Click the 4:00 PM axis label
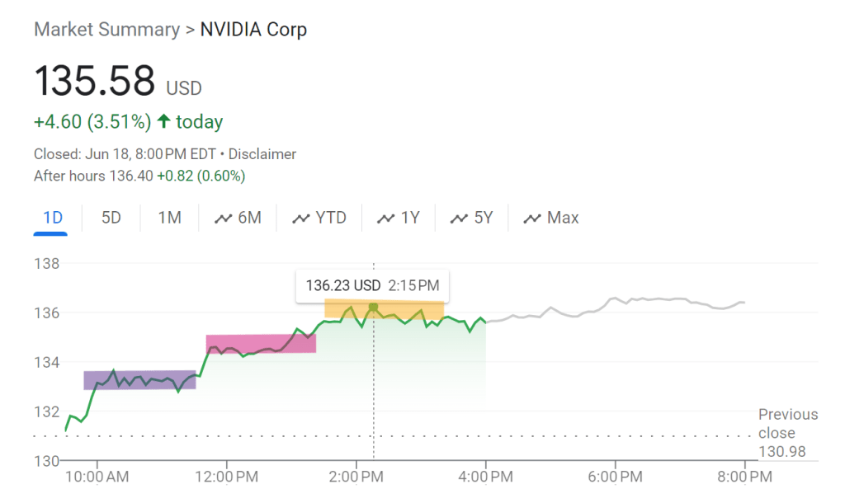This screenshot has height=503, width=845. pos(486,477)
